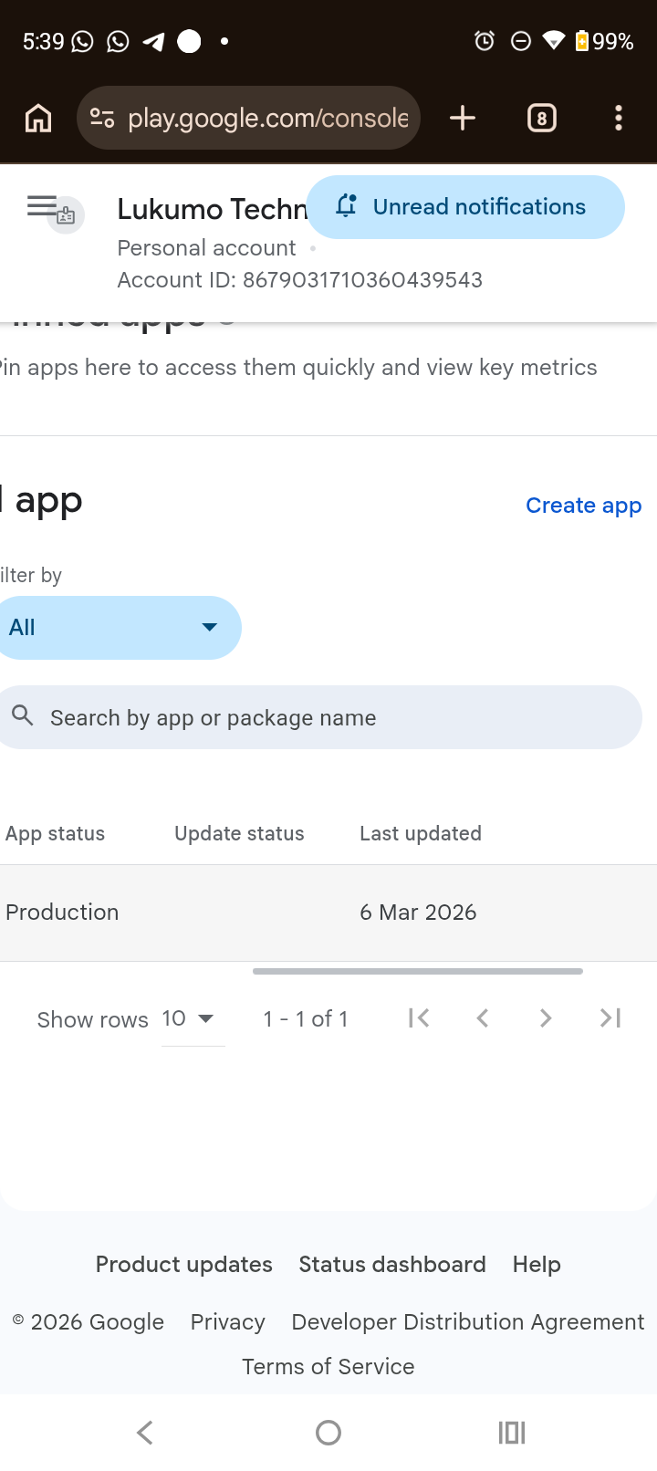Select the Production app row cell
The image size is (657, 1471).
[x=62, y=913]
